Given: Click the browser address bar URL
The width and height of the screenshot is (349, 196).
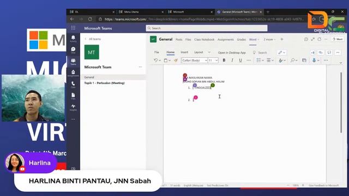Looking at the screenshot, I should tap(204, 19).
